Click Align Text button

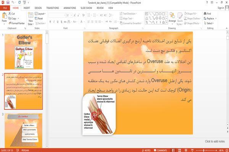click(126, 19)
